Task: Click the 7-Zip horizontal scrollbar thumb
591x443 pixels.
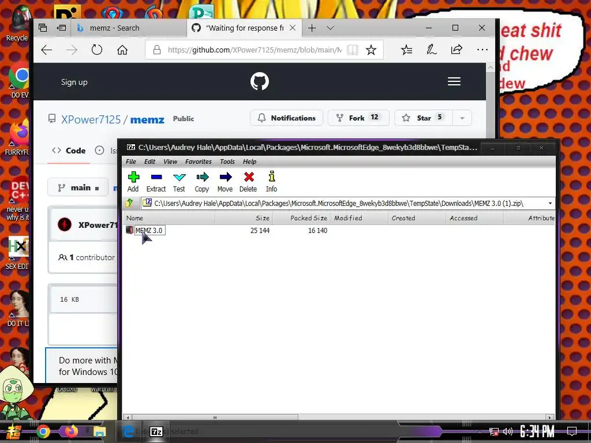Action: pyautogui.click(x=215, y=418)
